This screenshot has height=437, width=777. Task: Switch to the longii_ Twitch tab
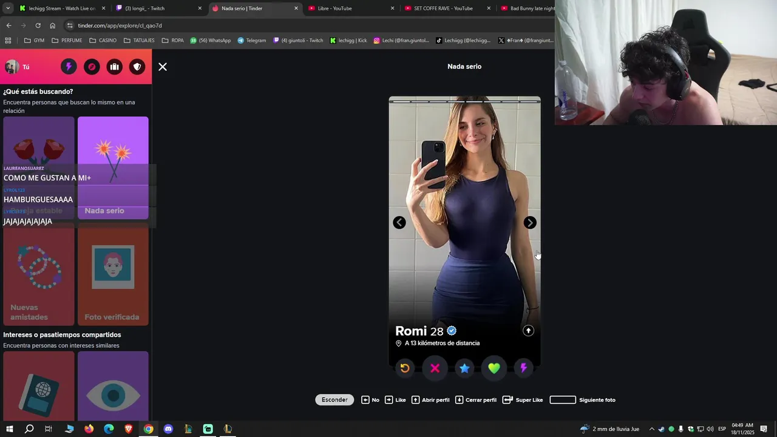(158, 8)
